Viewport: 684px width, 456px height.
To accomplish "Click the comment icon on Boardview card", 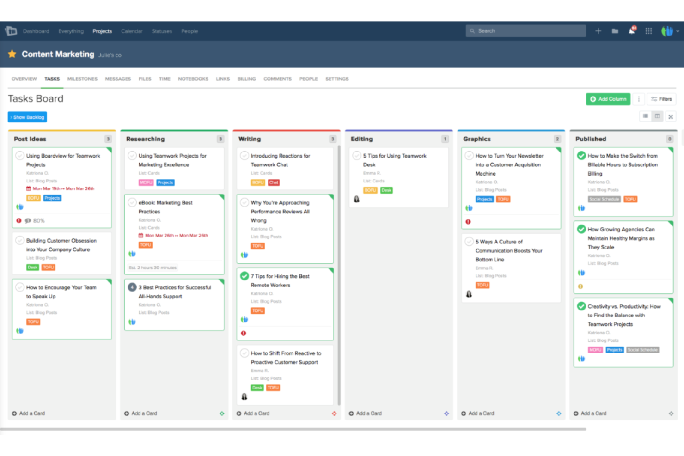I will click(x=28, y=221).
